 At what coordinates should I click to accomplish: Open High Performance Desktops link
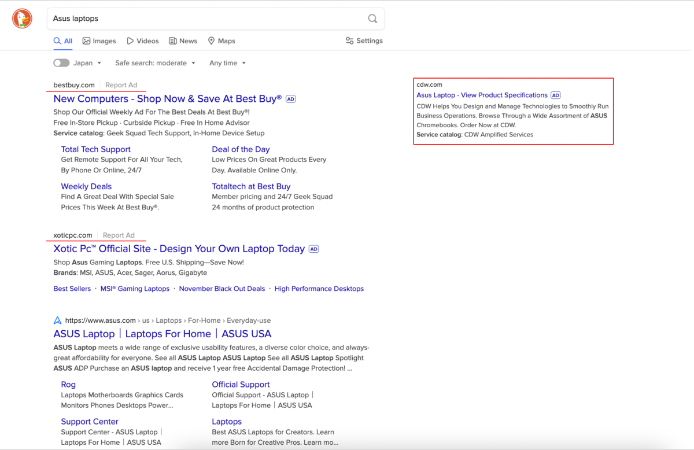coord(319,289)
